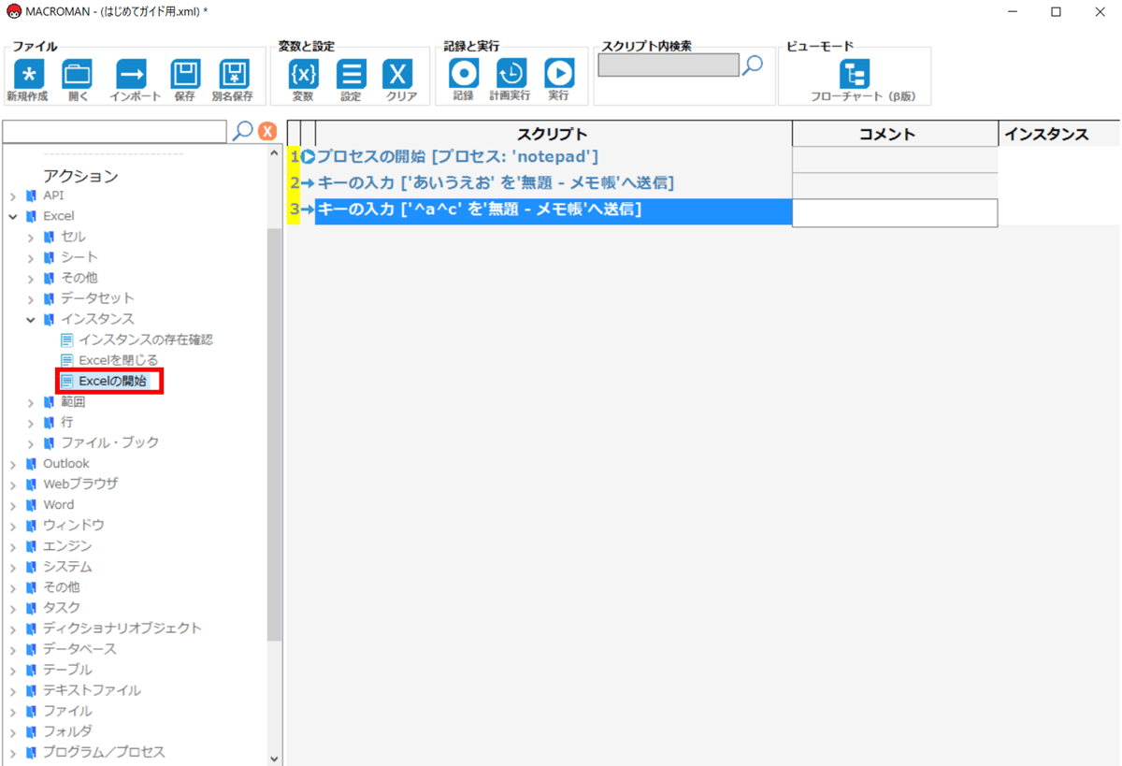Select the ウィンドウ tree item
Viewport: 1122px width, 766px height.
point(74,526)
